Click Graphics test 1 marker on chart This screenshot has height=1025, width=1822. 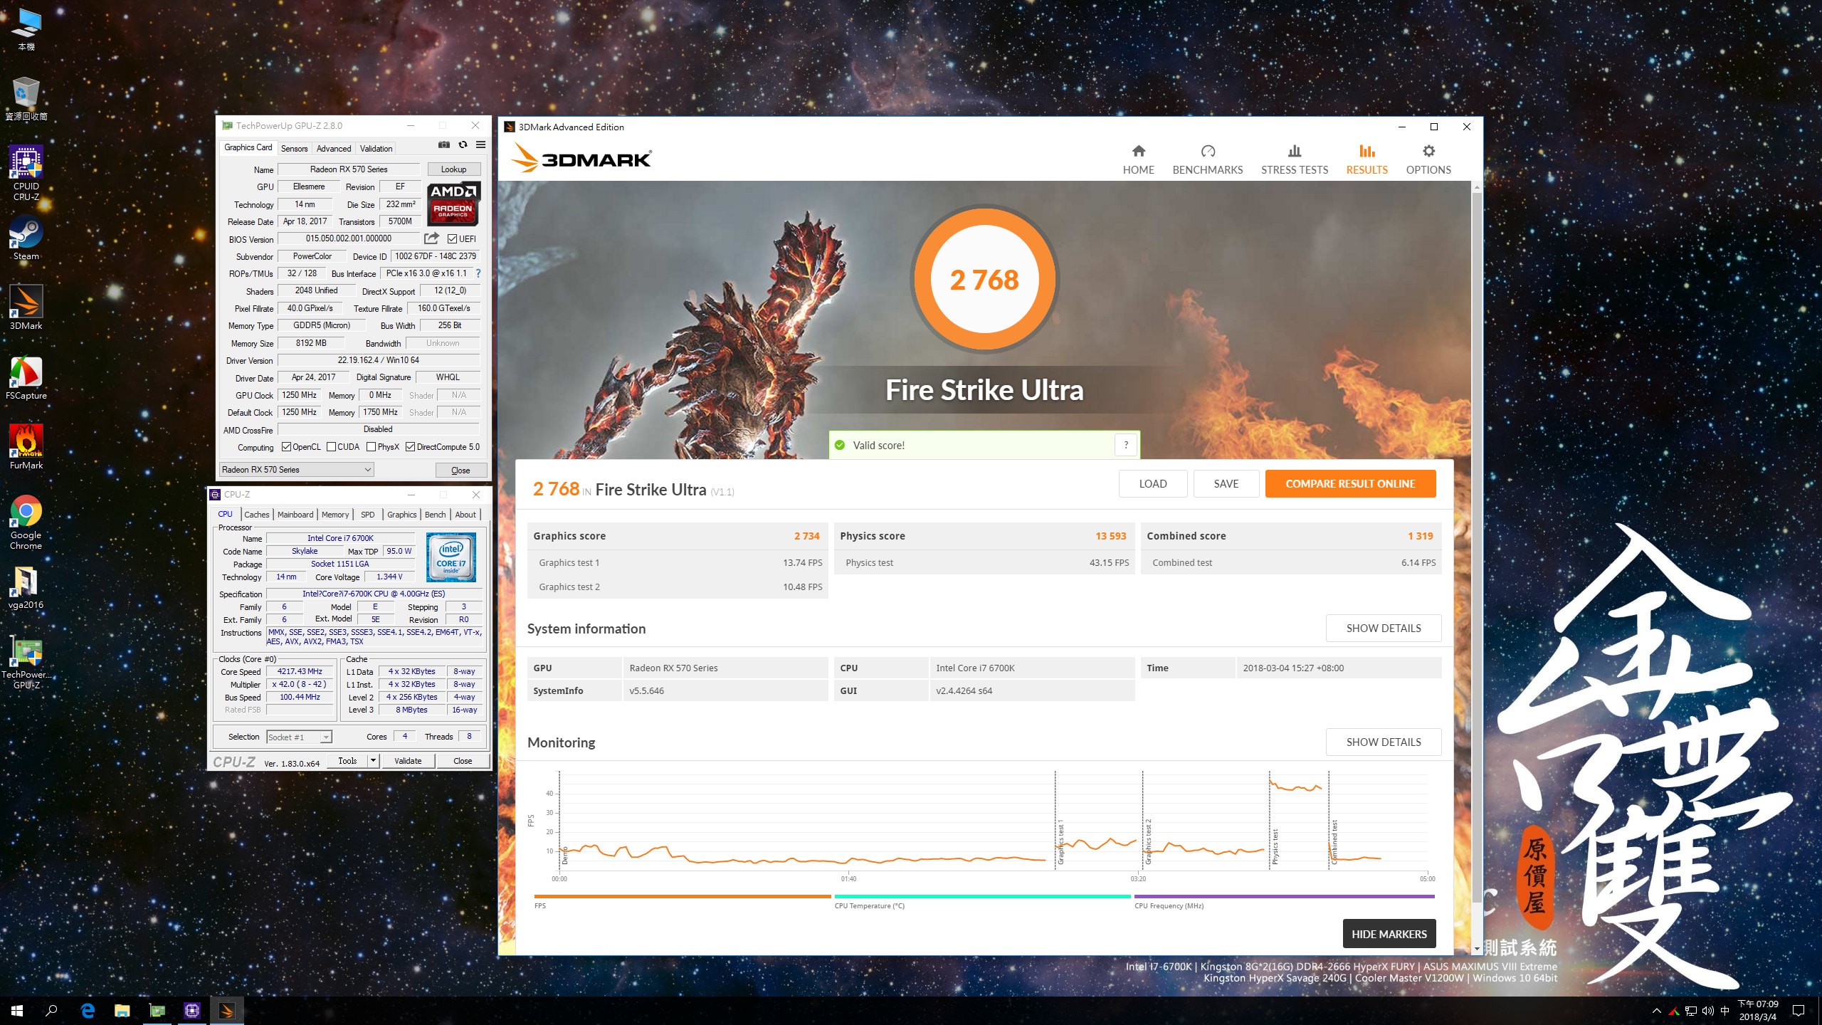click(x=1060, y=841)
